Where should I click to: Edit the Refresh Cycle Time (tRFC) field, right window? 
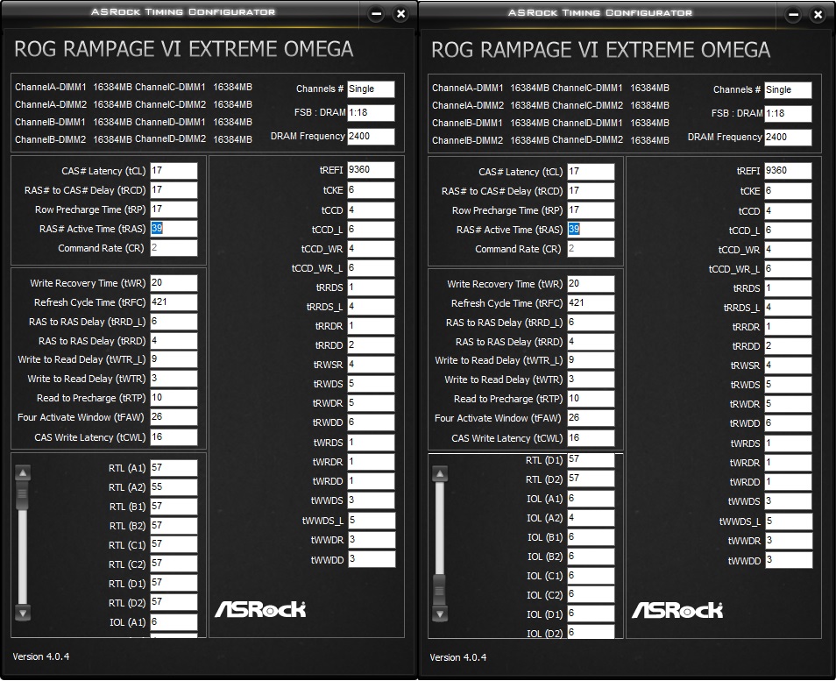click(591, 303)
